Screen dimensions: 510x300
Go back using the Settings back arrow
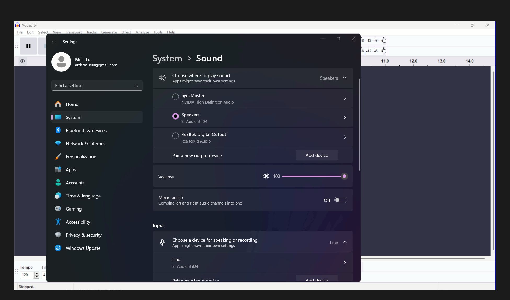tap(54, 42)
